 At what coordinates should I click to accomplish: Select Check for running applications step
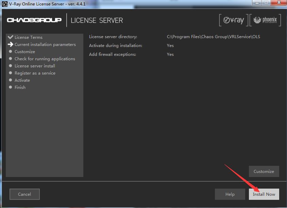pyautogui.click(x=45, y=59)
